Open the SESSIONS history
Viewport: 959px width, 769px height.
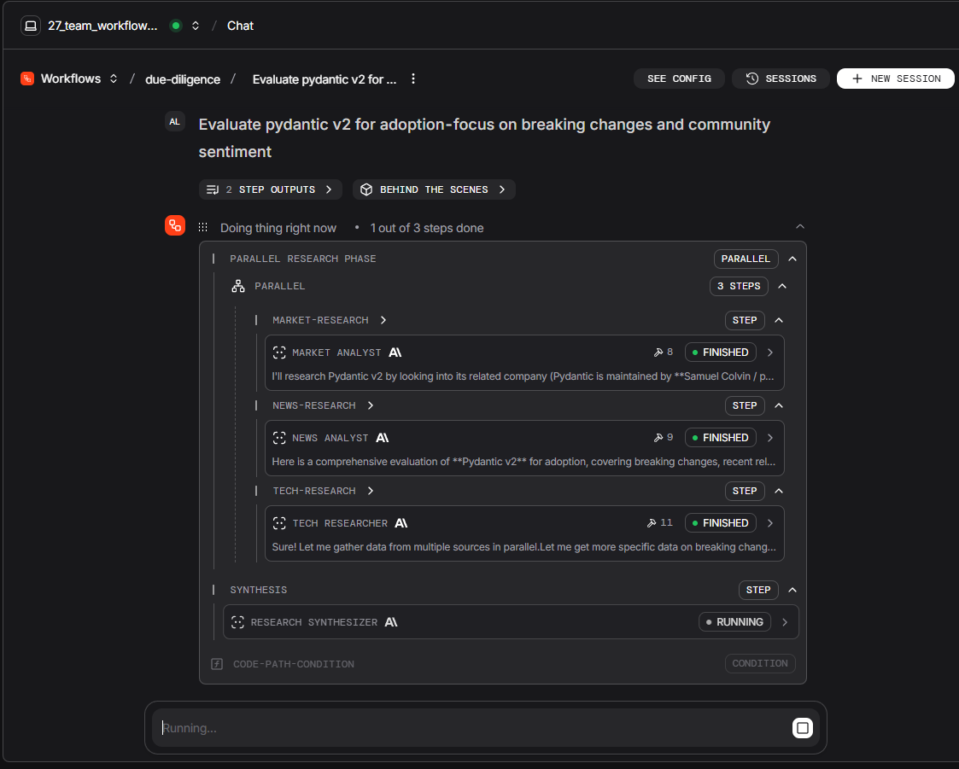[781, 79]
